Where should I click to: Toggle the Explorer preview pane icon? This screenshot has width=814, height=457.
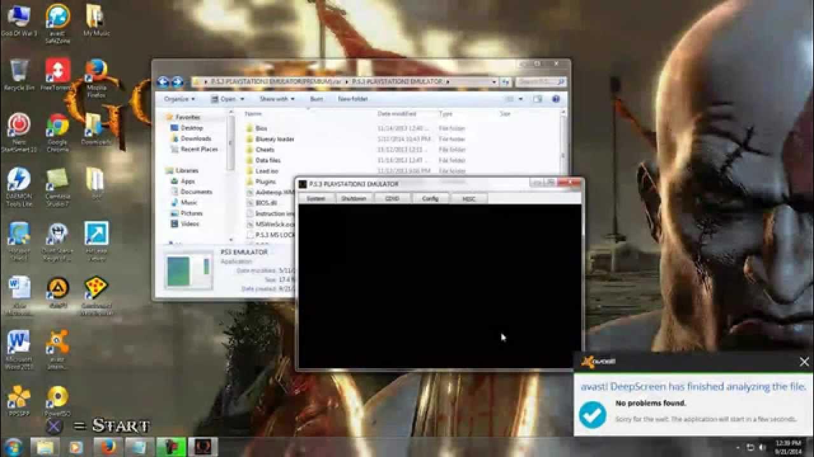point(538,99)
